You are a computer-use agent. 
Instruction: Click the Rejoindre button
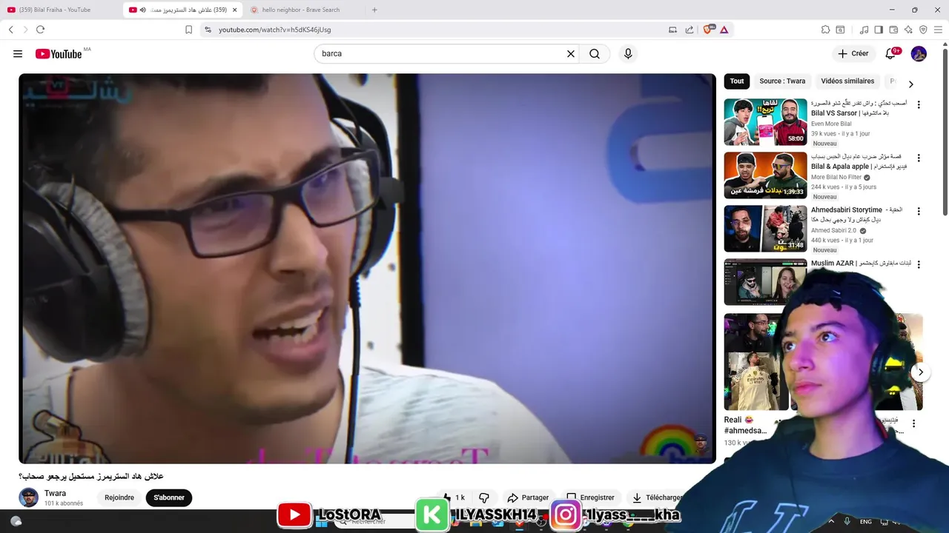(119, 497)
